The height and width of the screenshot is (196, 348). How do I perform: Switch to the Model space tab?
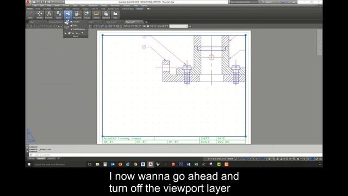pyautogui.click(x=32, y=158)
